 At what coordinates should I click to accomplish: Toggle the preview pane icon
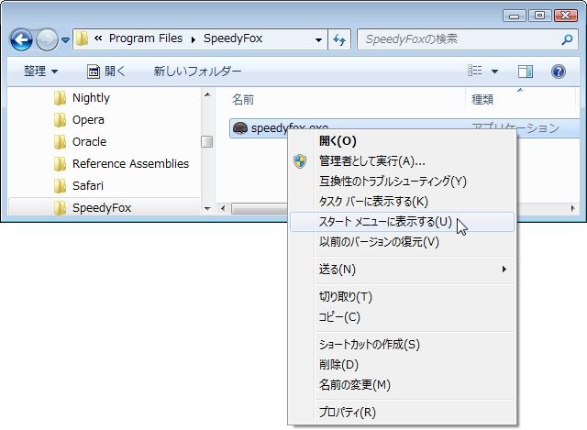point(526,72)
